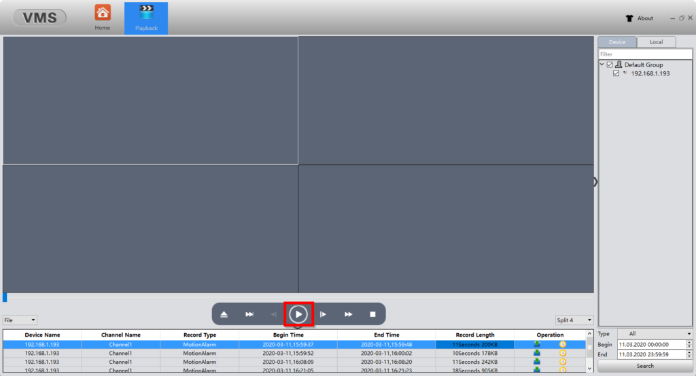This screenshot has width=696, height=376.
Task: Click the frame step forward icon
Action: pos(324,314)
